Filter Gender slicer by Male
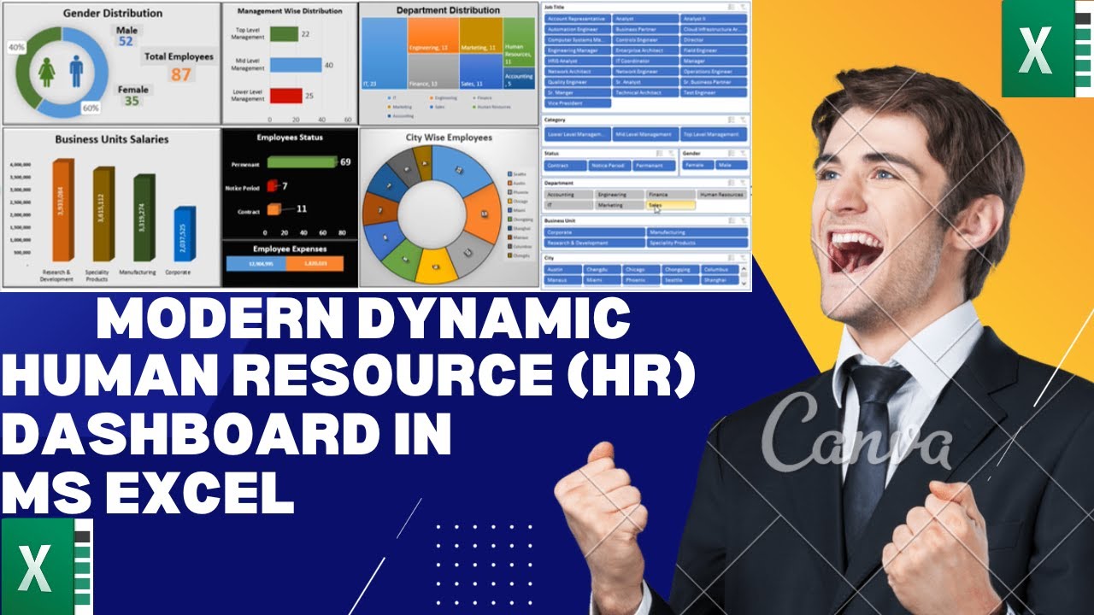The width and height of the screenshot is (1094, 615). tap(732, 165)
